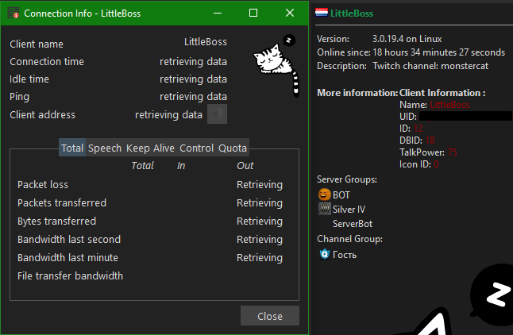513x335 pixels.
Task: Click the Гость channel group label
Action: pyautogui.click(x=344, y=255)
